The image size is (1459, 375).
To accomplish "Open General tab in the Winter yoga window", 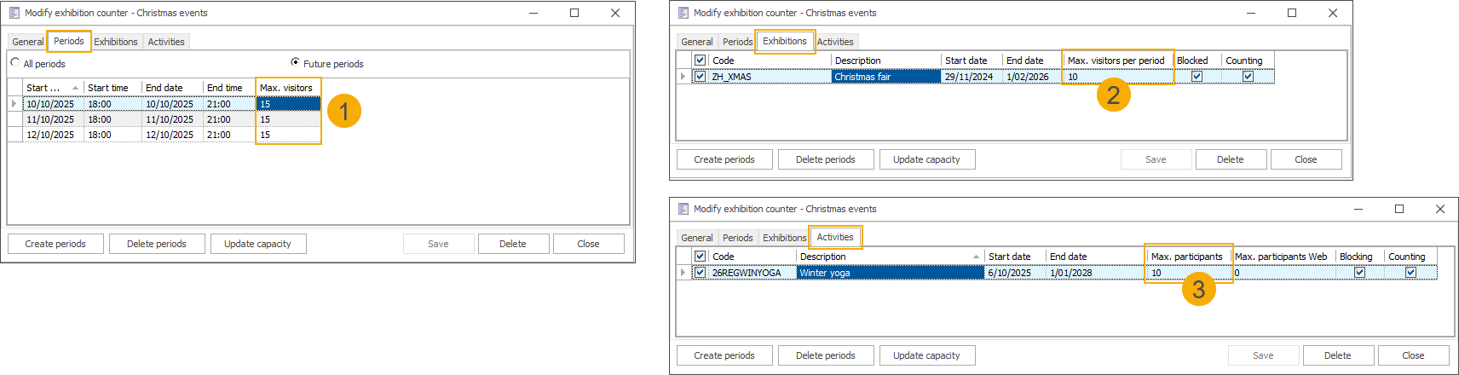I will click(x=696, y=238).
